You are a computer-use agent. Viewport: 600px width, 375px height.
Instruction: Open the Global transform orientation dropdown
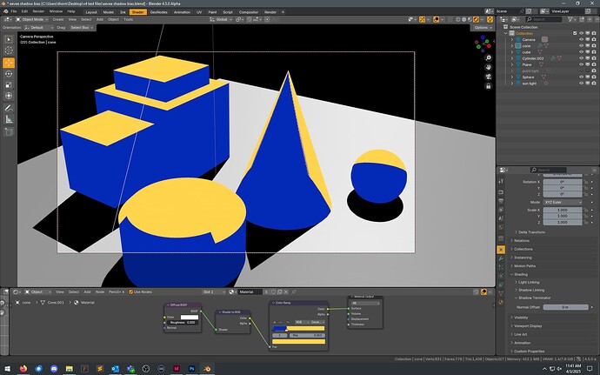[220, 19]
